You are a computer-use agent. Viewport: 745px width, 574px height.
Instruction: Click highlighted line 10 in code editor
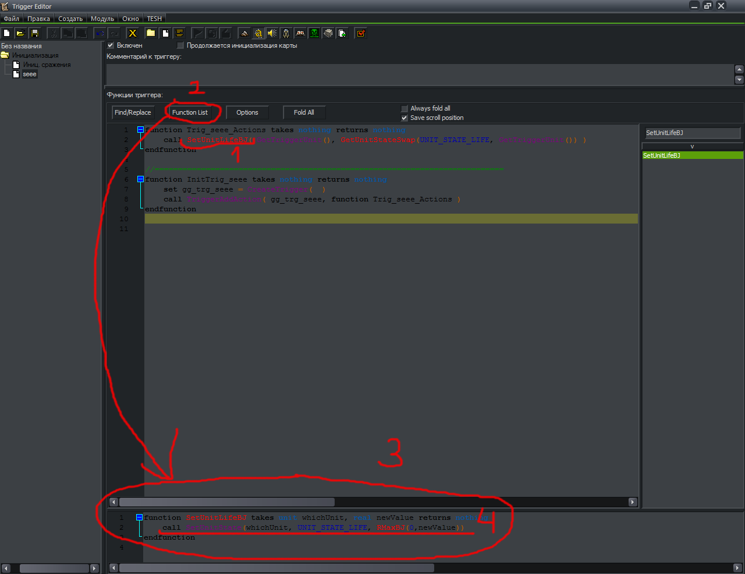(391, 219)
